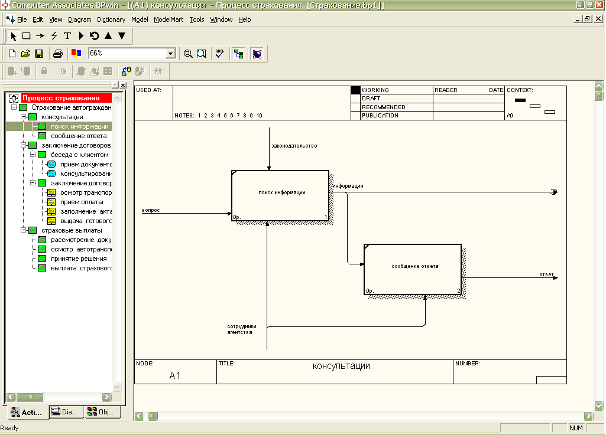Click Go to sibling diagram arrow

pyautogui.click(x=95, y=36)
